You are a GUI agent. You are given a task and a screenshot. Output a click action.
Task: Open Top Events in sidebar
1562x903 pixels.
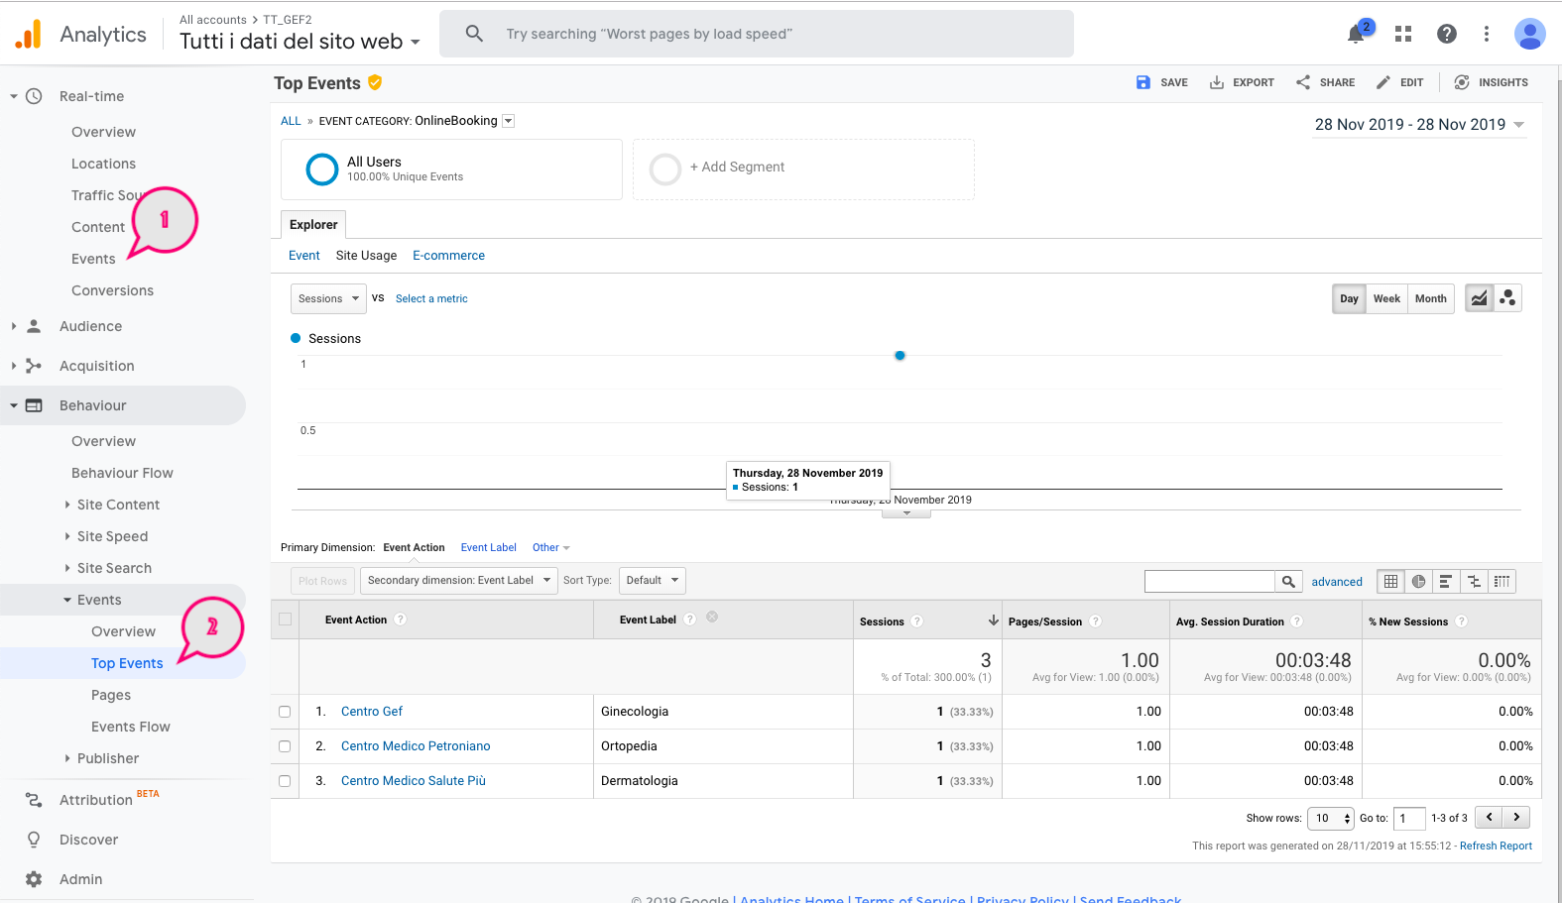click(127, 663)
